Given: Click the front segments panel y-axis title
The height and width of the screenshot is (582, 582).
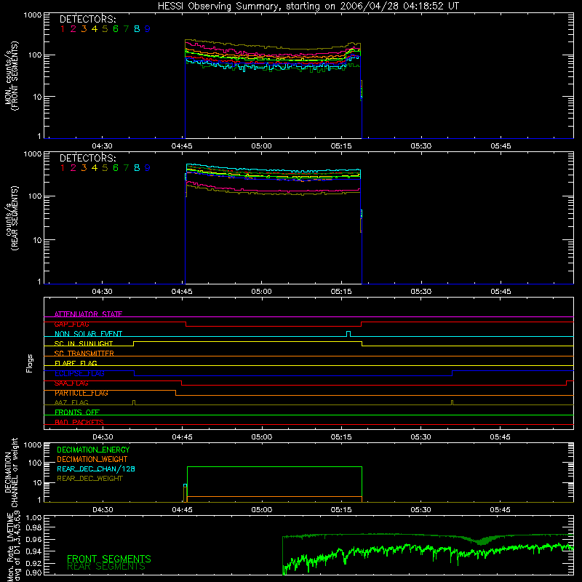Looking at the screenshot, I should (12, 76).
